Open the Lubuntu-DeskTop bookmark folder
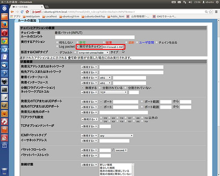Image resolution: width=220 pixels, height=176 pixels. click(93, 16)
